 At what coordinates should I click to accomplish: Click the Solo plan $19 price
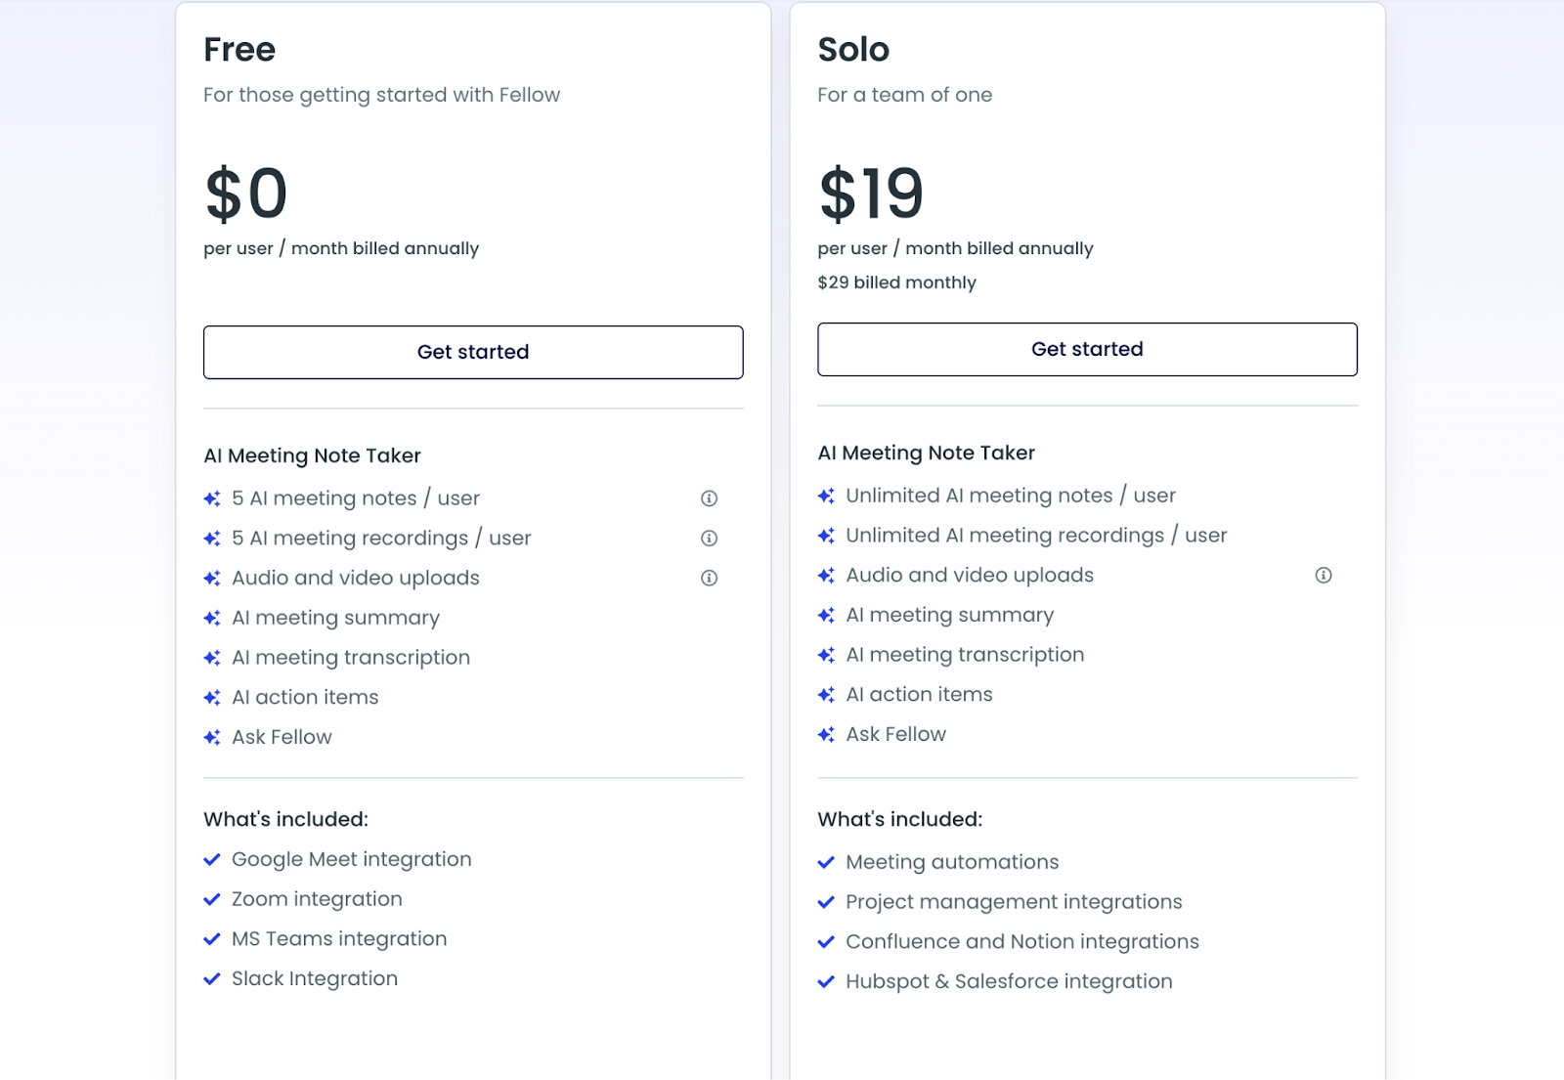(871, 194)
